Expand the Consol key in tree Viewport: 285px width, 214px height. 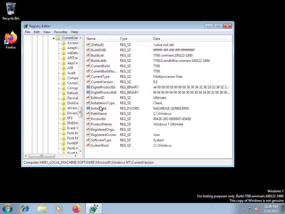[x=59, y=83]
